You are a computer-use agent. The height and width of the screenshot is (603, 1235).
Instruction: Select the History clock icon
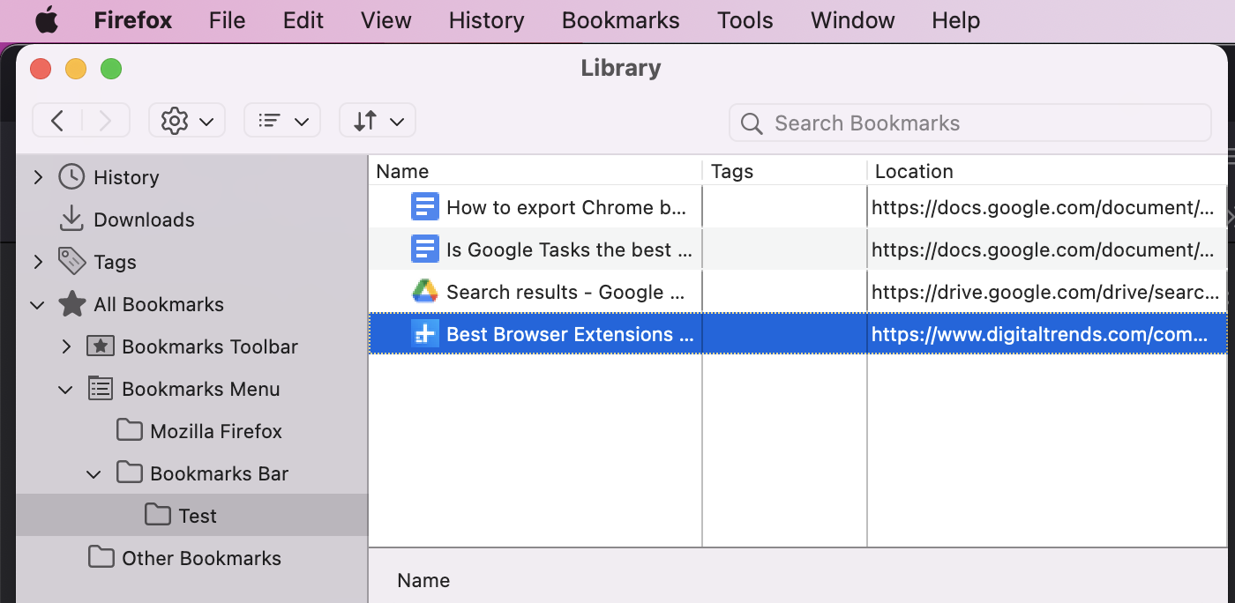(71, 177)
